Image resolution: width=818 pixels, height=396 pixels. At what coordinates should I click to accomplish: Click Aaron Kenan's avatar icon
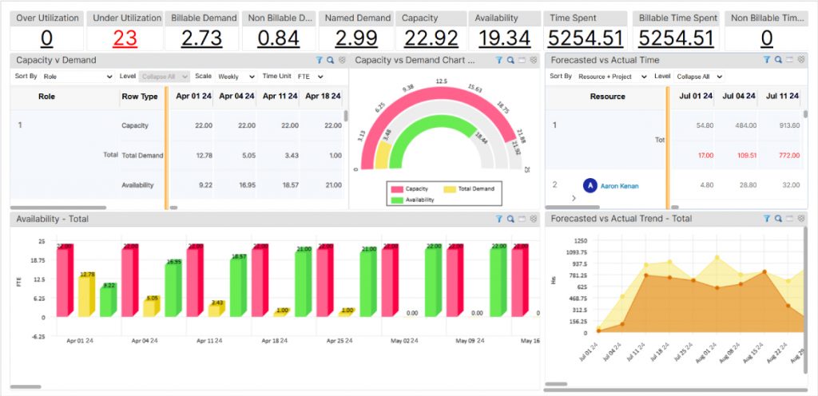coord(590,185)
